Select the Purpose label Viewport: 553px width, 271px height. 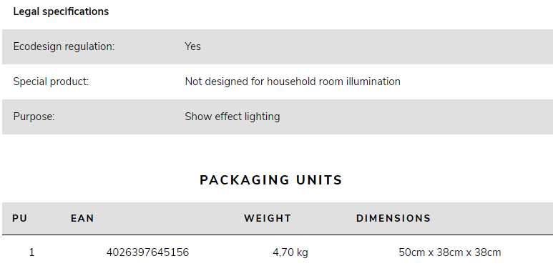coord(34,117)
